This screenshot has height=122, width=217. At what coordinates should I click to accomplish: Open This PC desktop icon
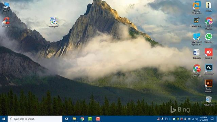tap(6, 7)
